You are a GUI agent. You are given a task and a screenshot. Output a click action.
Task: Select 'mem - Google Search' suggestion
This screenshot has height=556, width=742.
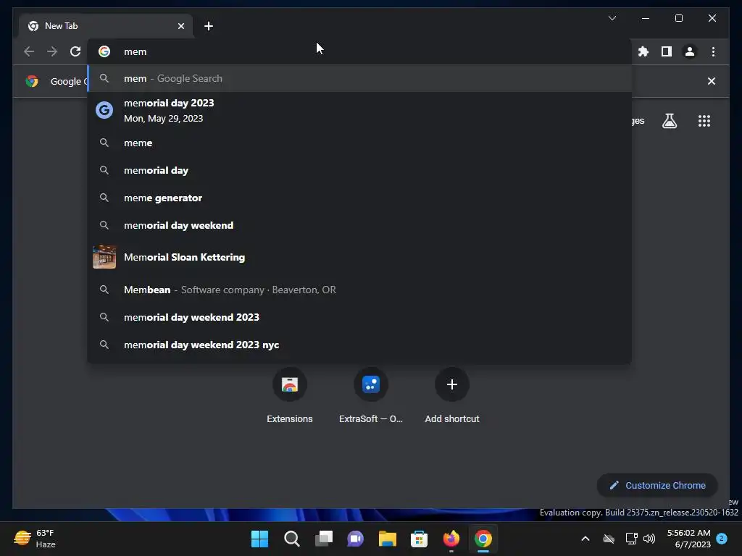[x=359, y=78]
